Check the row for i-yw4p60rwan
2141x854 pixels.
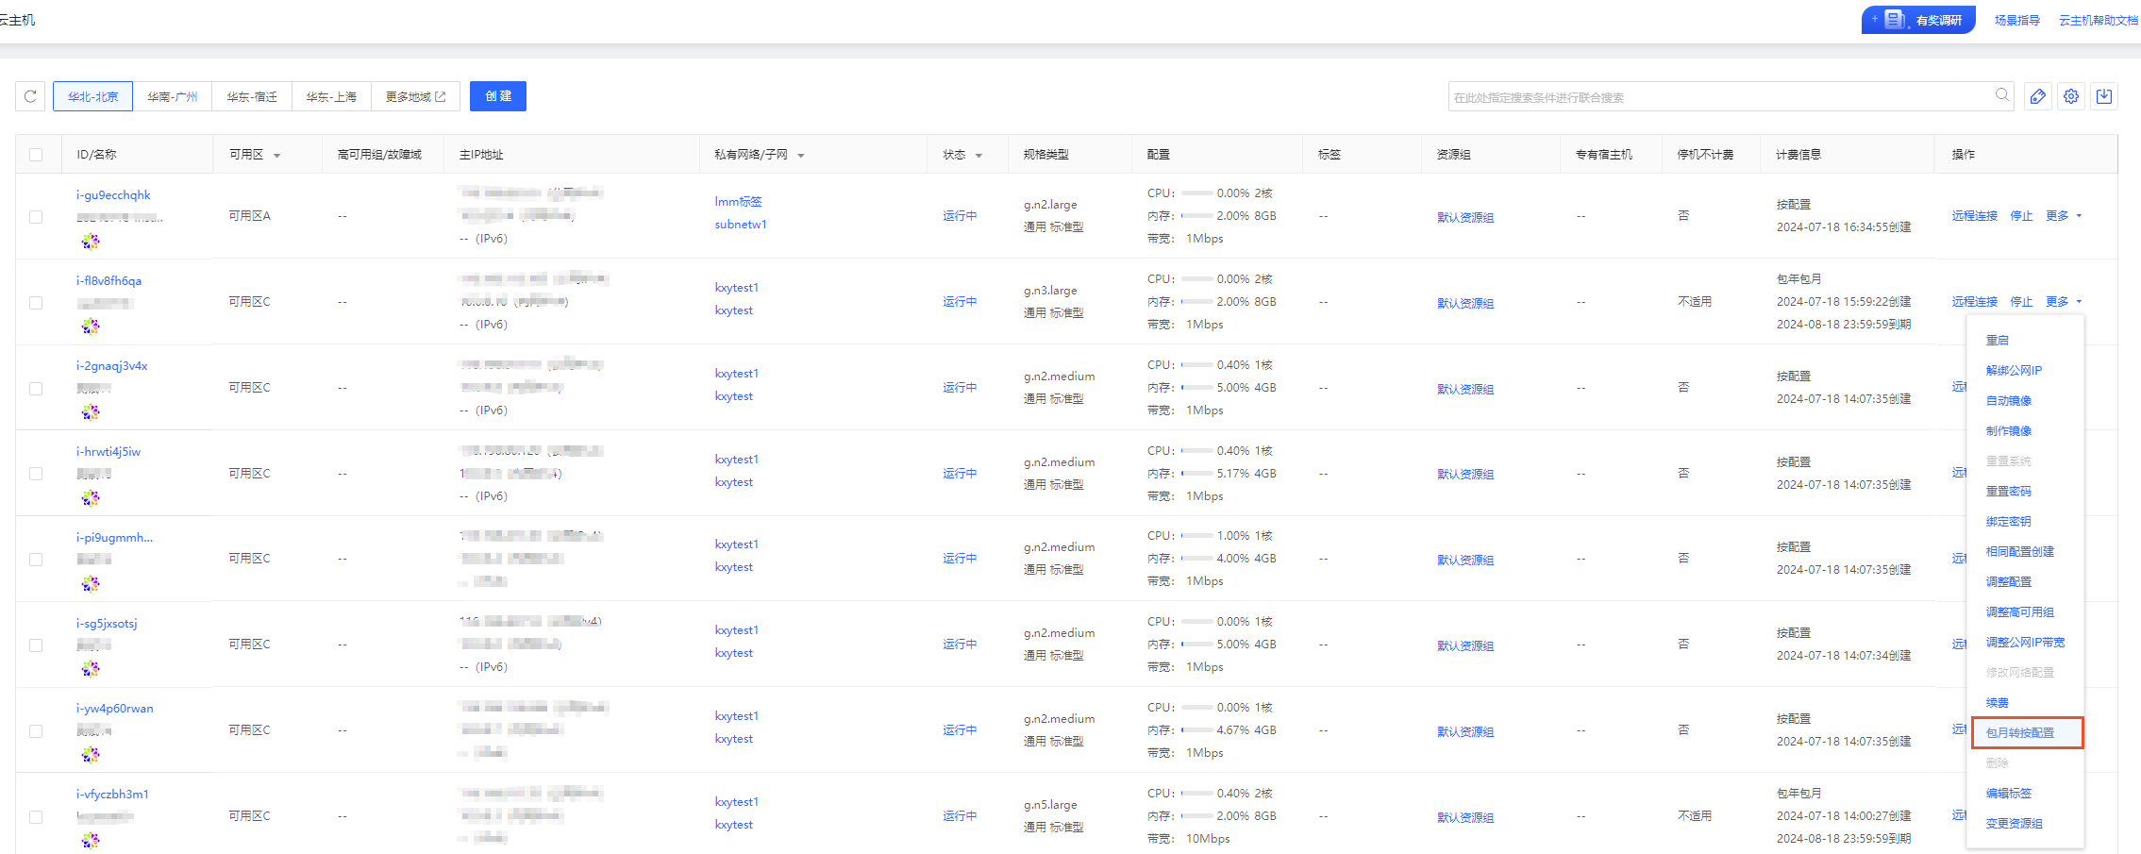coord(36,731)
